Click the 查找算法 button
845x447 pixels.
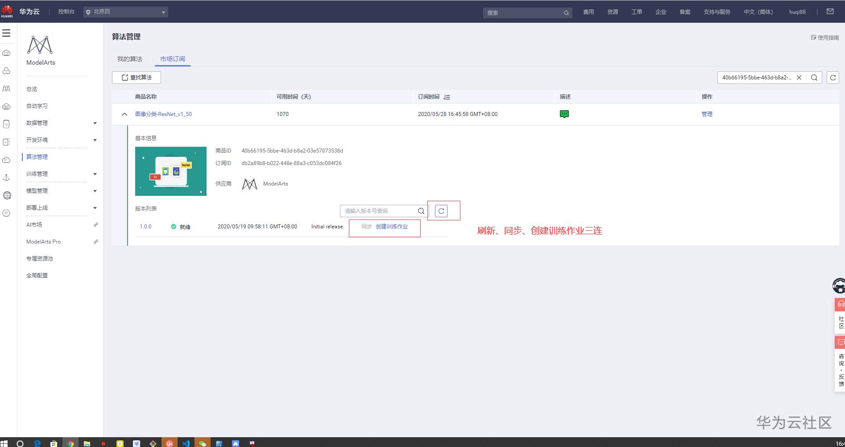pos(137,78)
